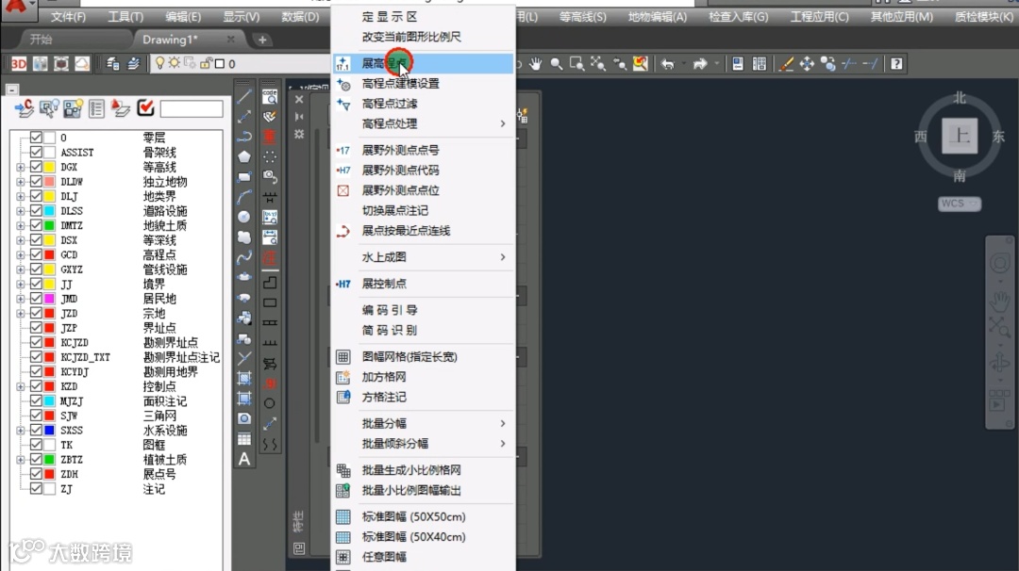This screenshot has height=571, width=1019.
Task: Click the red checkmark layer panel icon
Action: [x=145, y=107]
